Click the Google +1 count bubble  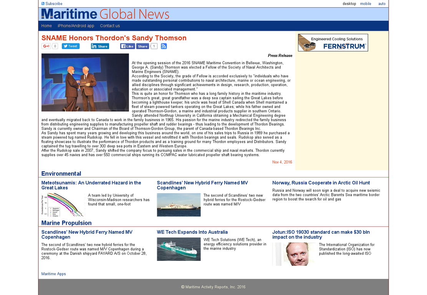point(55,46)
